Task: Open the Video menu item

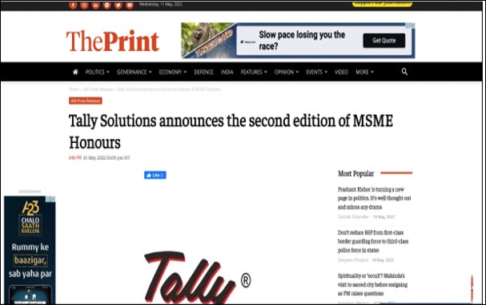Action: point(341,72)
